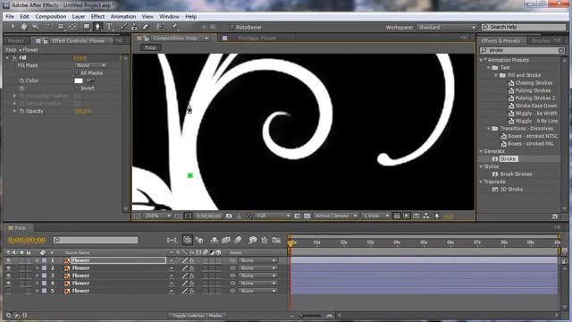Open the Fill Mask None dropdown
This screenshot has height=322, width=572.
click(x=90, y=65)
